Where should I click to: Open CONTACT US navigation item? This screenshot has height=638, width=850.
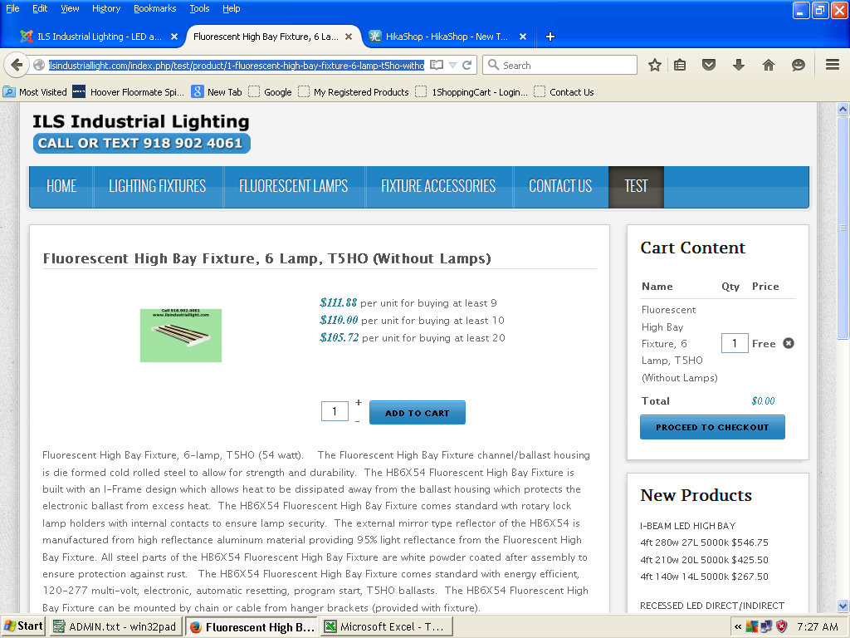560,187
